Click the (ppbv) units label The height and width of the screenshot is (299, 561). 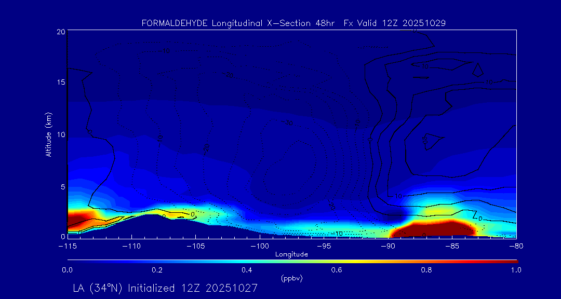[291, 279]
